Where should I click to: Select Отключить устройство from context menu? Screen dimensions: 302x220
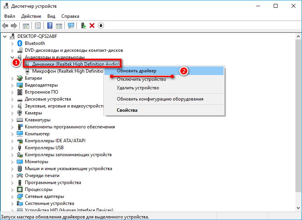tap(141, 79)
